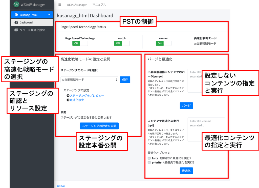Screen dimensions: 259x188
Task: Focus the purge URL text area
Action: pos(206,80)
